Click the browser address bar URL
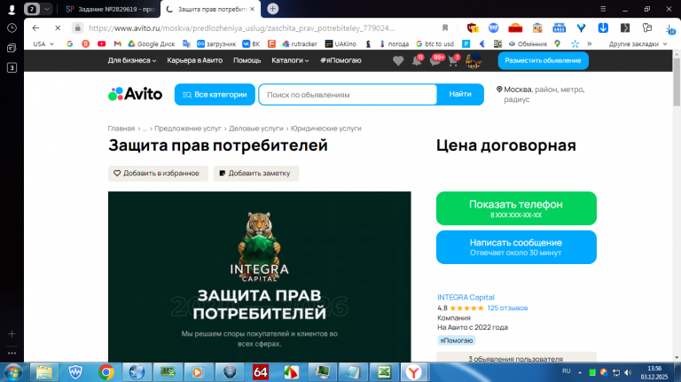Image resolution: width=681 pixels, height=382 pixels. (241, 28)
